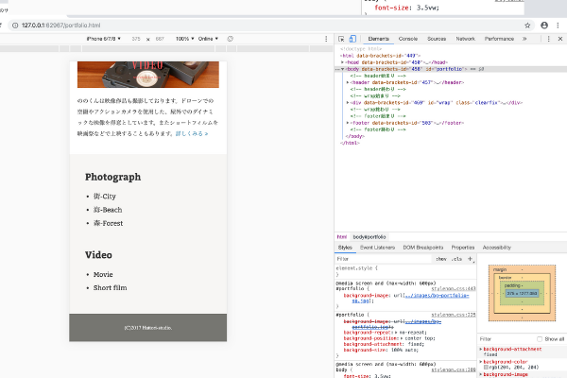
Task: Switch to the Sources tab
Action: (x=437, y=39)
